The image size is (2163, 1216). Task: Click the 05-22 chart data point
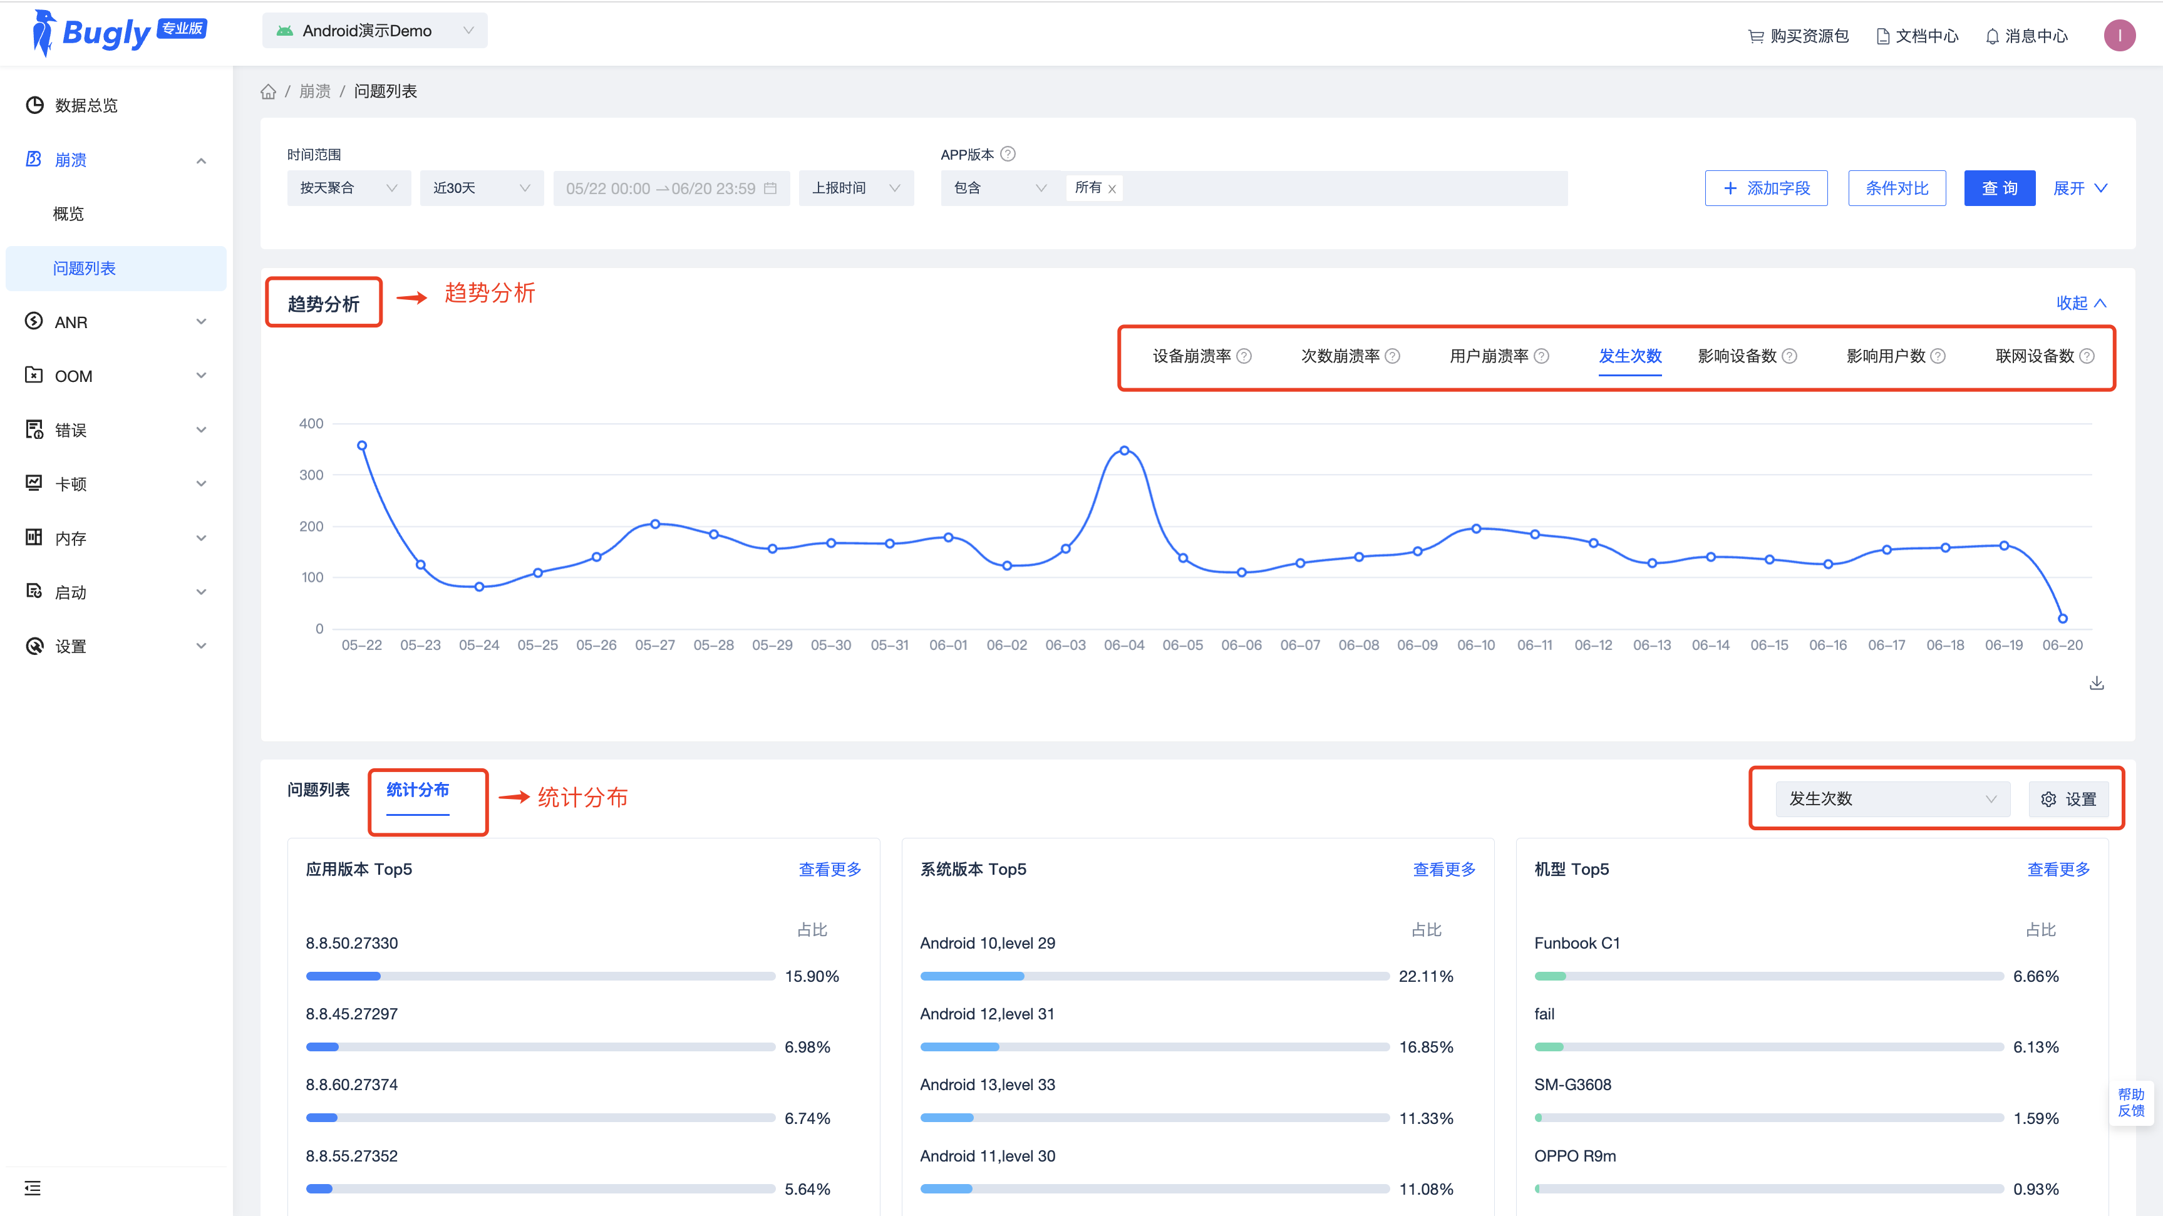[x=362, y=445]
